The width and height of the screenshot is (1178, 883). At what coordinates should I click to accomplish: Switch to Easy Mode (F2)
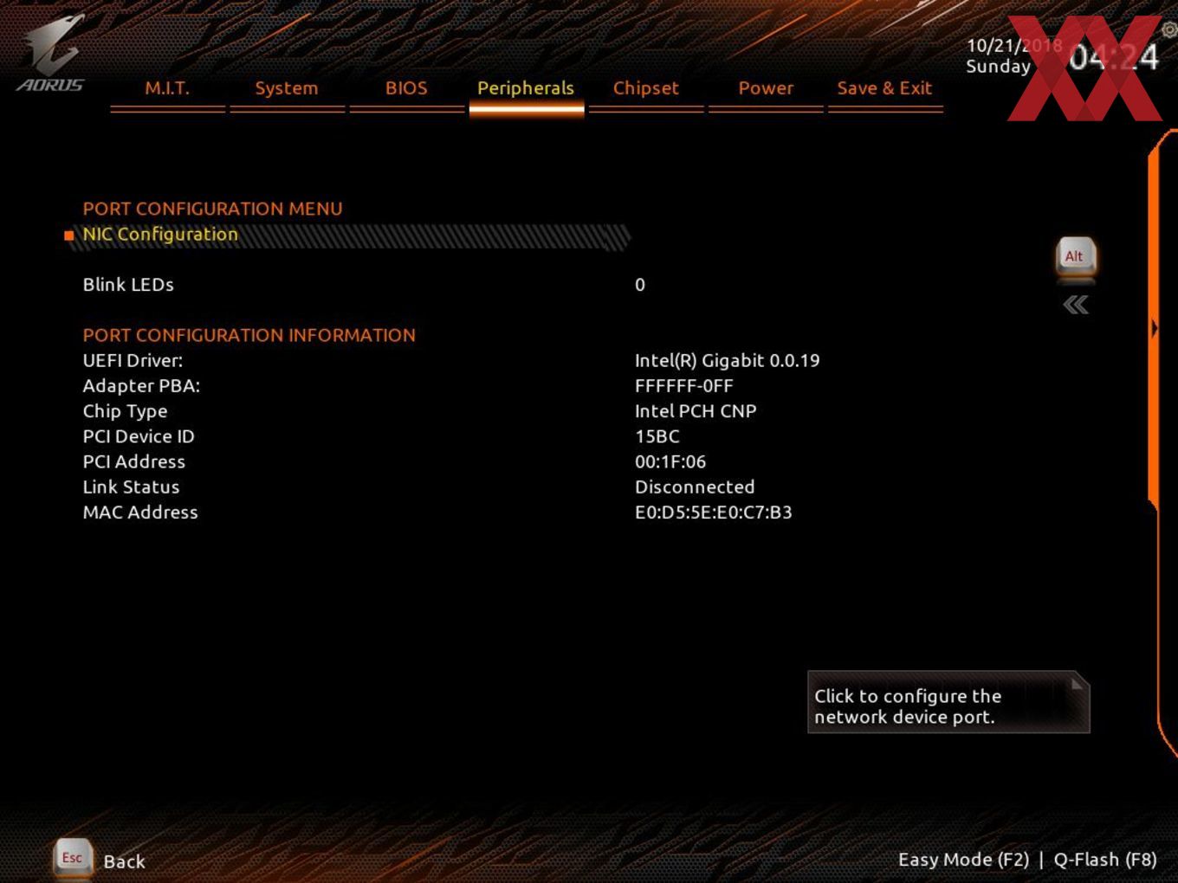click(963, 860)
